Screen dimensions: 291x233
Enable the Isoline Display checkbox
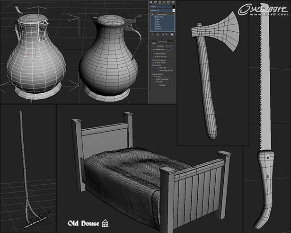[153, 54]
